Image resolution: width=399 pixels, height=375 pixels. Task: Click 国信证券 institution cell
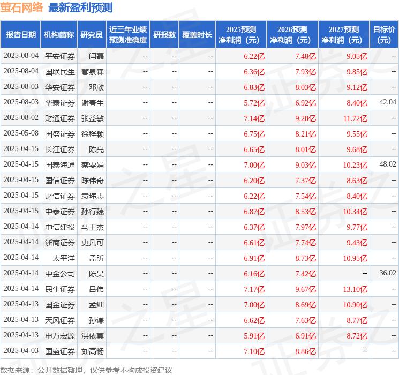click(60, 180)
